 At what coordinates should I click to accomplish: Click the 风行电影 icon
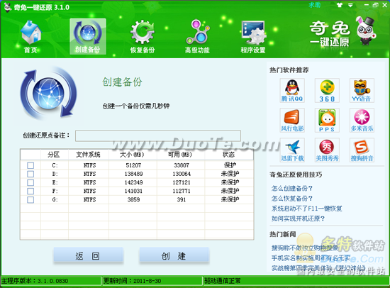292,120
